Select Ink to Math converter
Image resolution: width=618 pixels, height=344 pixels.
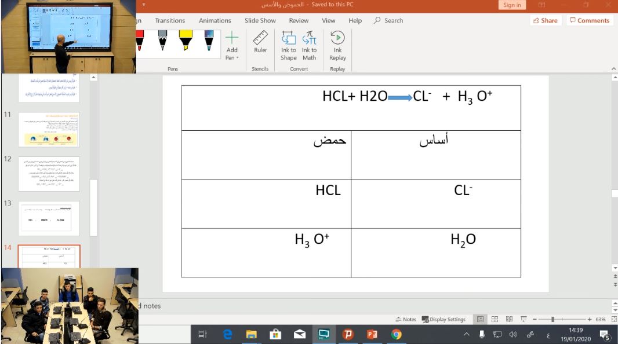pos(309,45)
